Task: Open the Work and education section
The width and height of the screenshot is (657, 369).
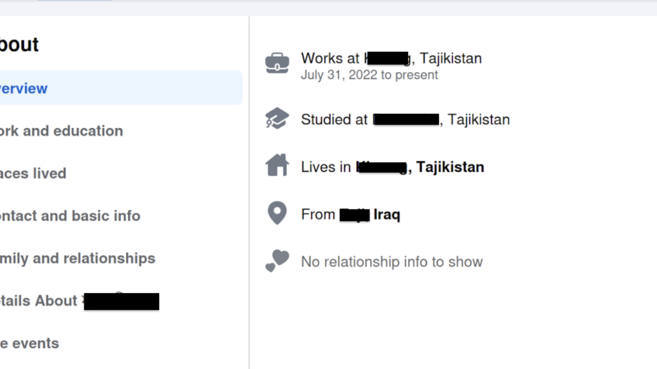Action: click(62, 131)
